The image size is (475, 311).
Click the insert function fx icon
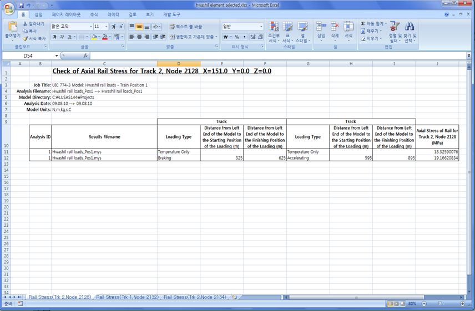pos(85,56)
